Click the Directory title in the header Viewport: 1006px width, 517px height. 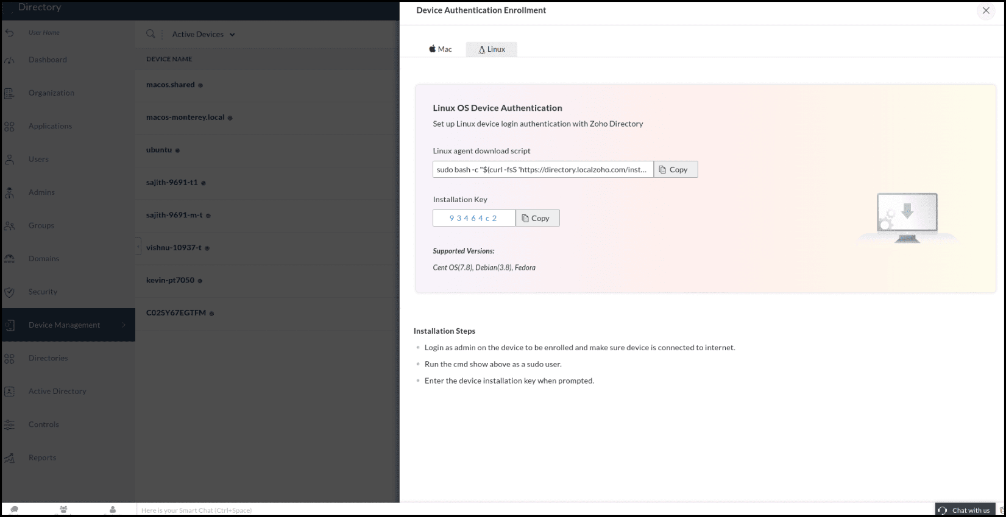40,7
